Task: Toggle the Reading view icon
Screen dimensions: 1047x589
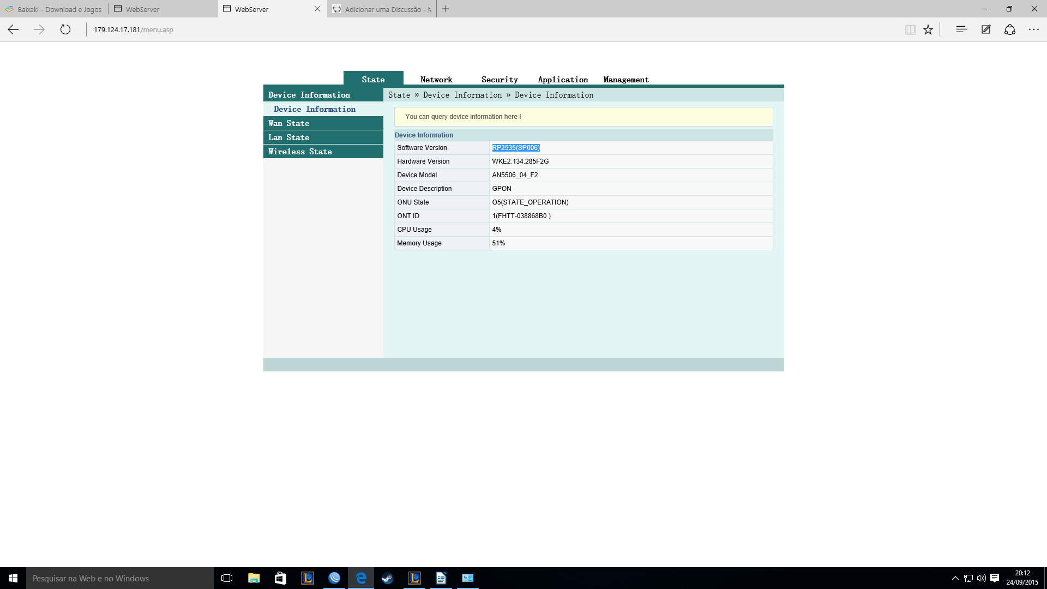Action: pyautogui.click(x=910, y=29)
